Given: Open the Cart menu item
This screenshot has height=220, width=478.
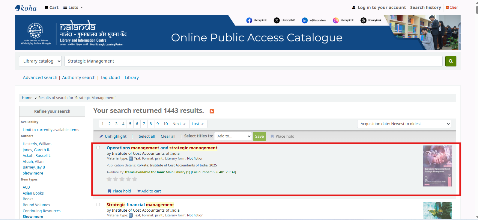Looking at the screenshot, I should coord(51,7).
